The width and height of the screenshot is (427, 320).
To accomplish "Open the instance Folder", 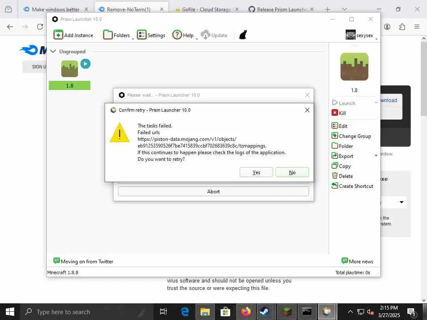I will pyautogui.click(x=342, y=146).
